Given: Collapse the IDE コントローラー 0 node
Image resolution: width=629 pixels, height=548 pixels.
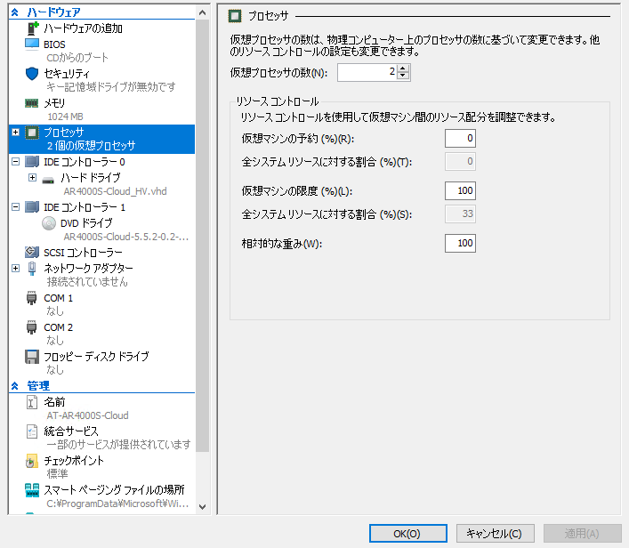Looking at the screenshot, I should coord(16,162).
